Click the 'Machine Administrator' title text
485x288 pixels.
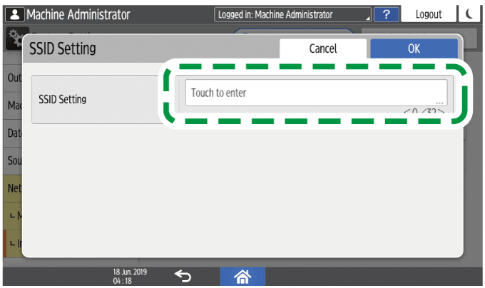pos(78,14)
